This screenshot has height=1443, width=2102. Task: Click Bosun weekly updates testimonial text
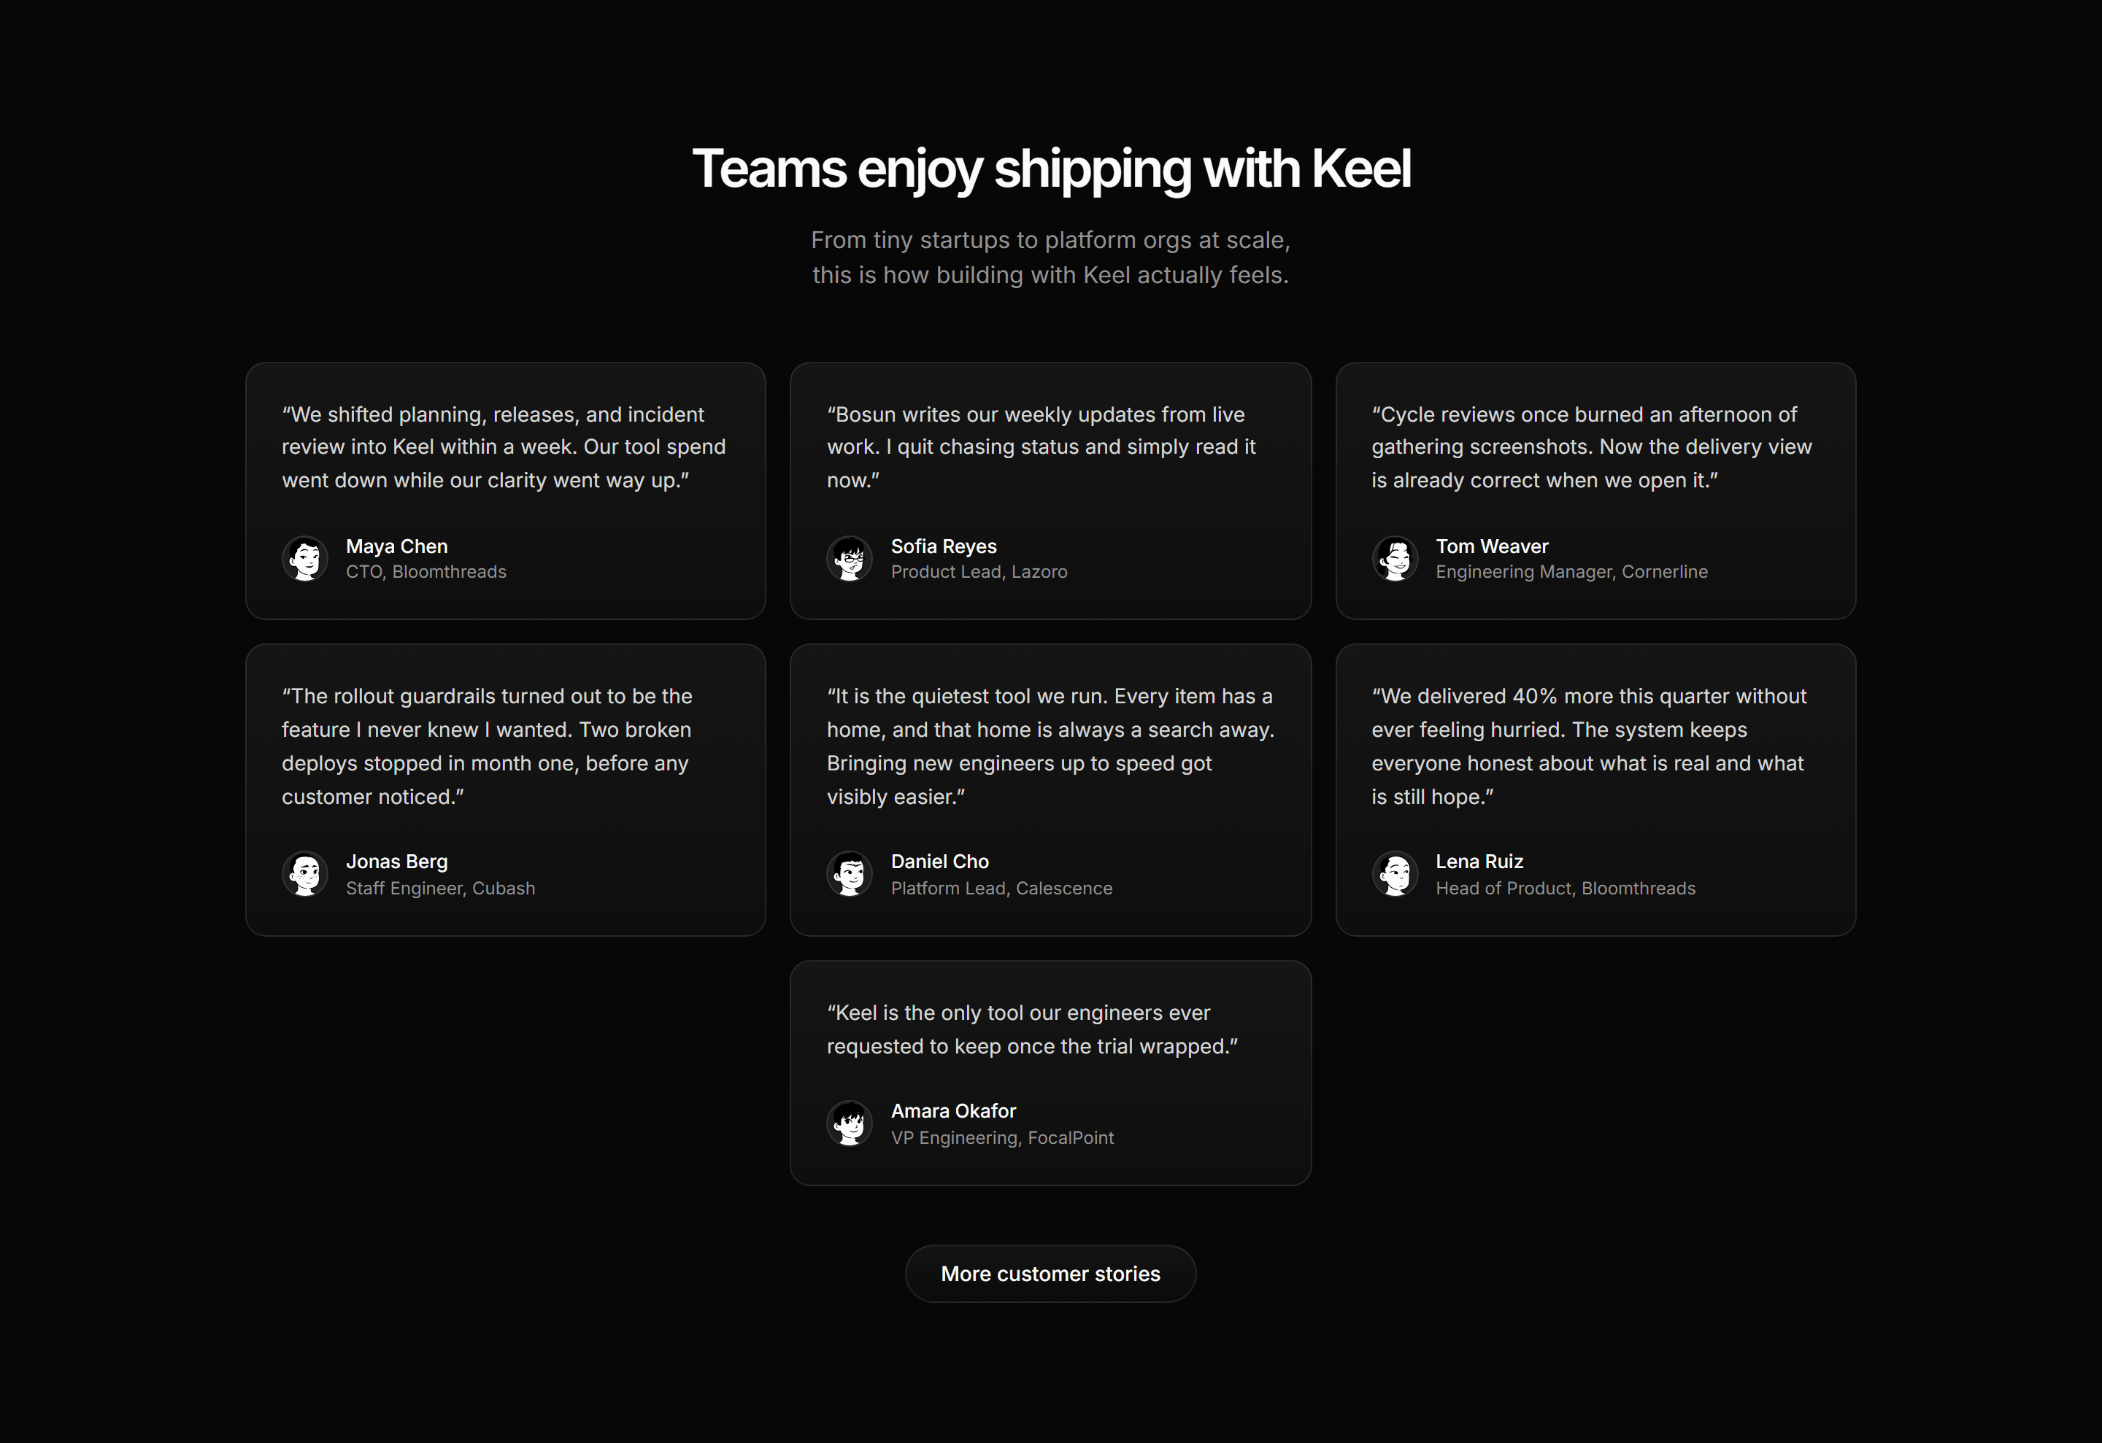1041,446
